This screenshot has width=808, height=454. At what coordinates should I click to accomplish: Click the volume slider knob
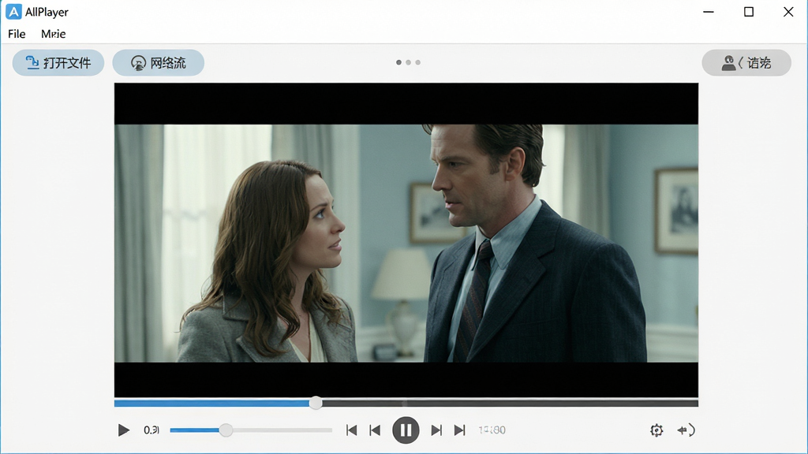point(225,430)
